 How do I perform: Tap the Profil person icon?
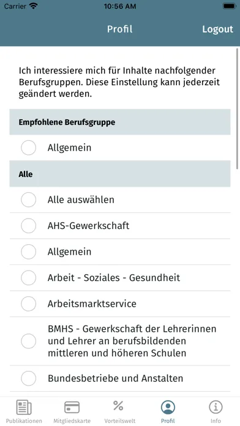[x=168, y=408]
